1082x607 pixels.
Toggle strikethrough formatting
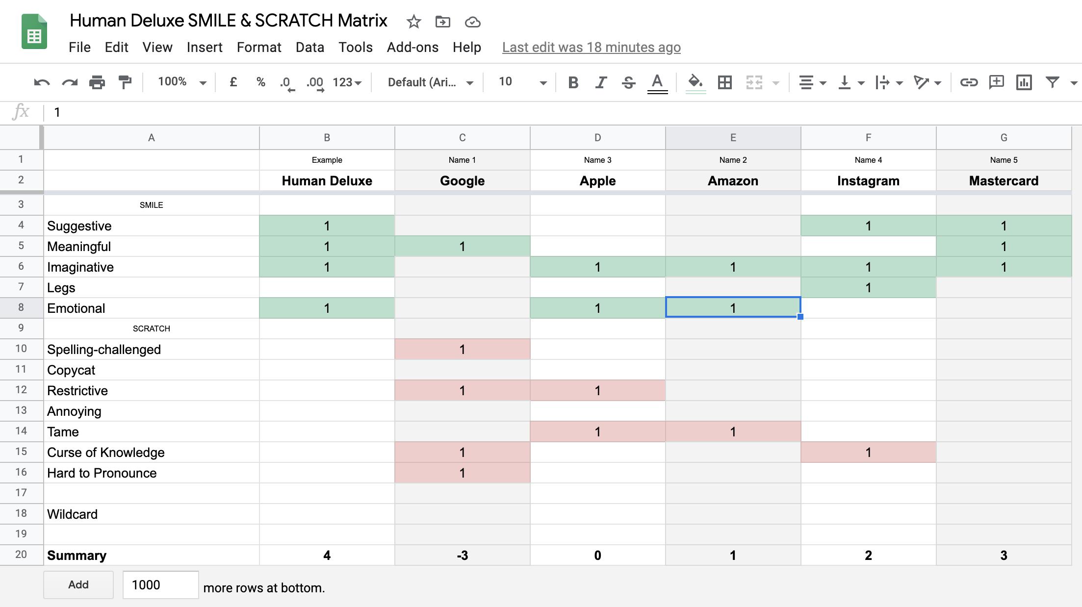point(628,82)
